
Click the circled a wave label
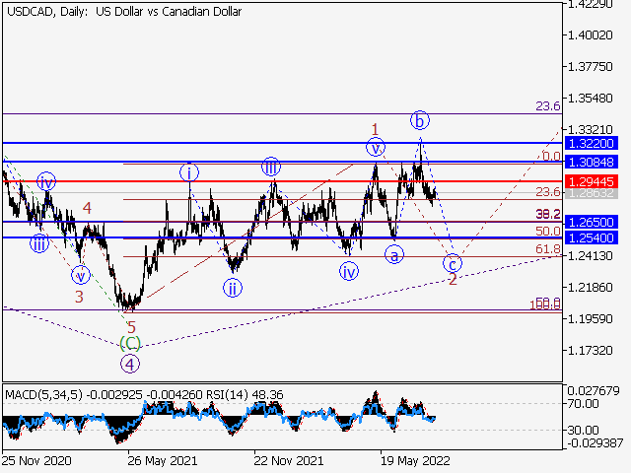(393, 255)
